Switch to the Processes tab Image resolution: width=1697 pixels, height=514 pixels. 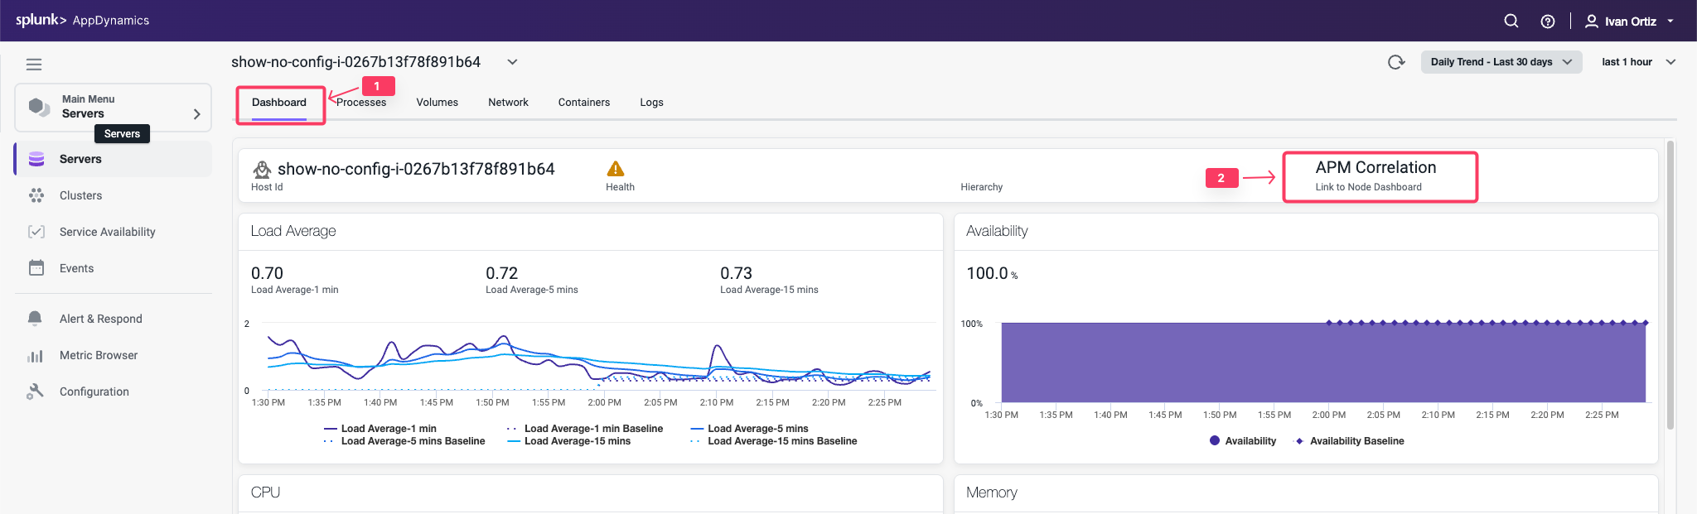[361, 103]
